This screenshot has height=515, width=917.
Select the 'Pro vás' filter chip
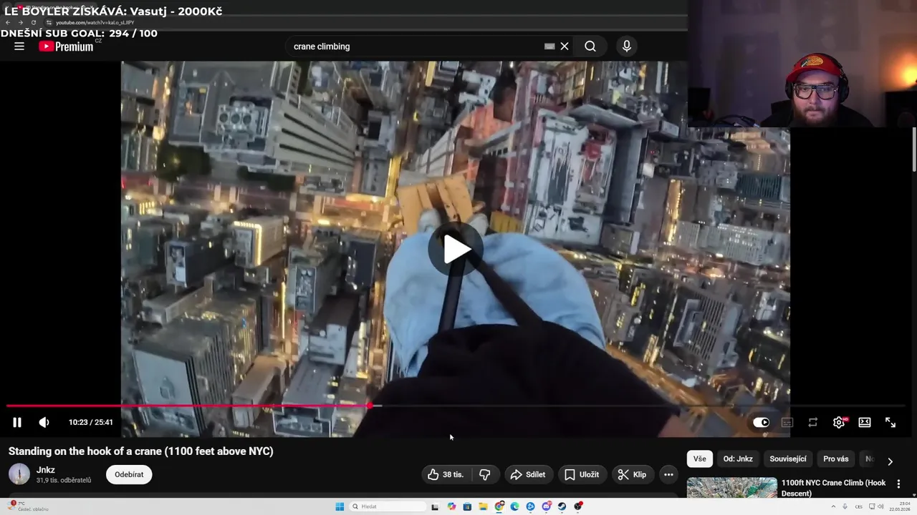click(836, 459)
